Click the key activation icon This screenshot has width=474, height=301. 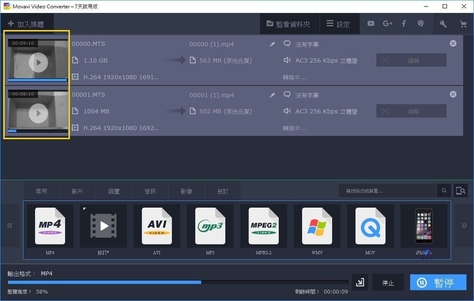click(443, 24)
